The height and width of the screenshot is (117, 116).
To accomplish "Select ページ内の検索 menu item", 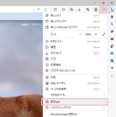I will click(x=75, y=89).
